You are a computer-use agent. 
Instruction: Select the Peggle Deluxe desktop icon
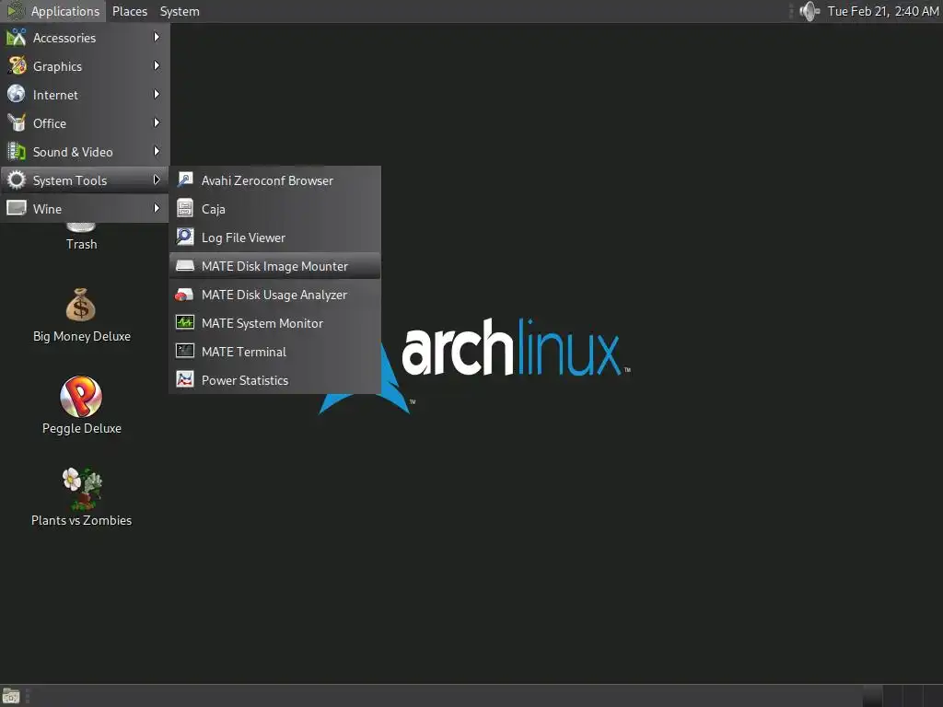pyautogui.click(x=81, y=396)
